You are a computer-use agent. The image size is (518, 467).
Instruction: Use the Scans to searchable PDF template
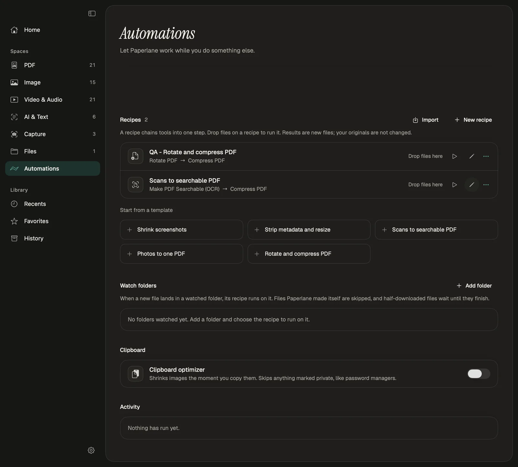436,230
